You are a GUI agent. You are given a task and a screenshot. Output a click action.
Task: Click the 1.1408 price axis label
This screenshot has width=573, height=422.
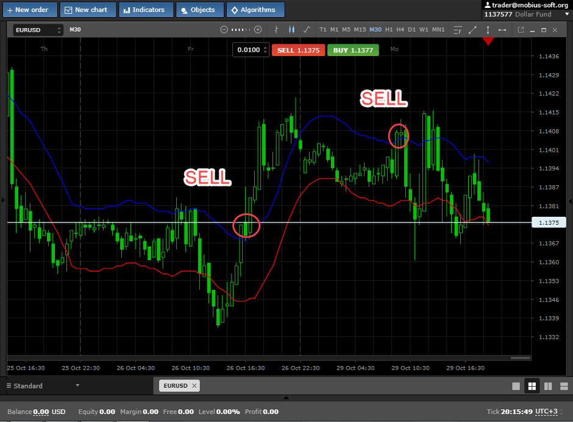coord(549,131)
